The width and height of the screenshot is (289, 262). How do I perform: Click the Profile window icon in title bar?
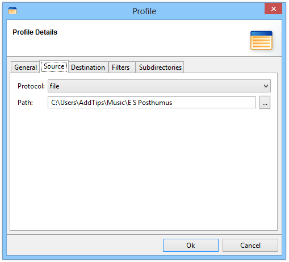pyautogui.click(x=12, y=11)
